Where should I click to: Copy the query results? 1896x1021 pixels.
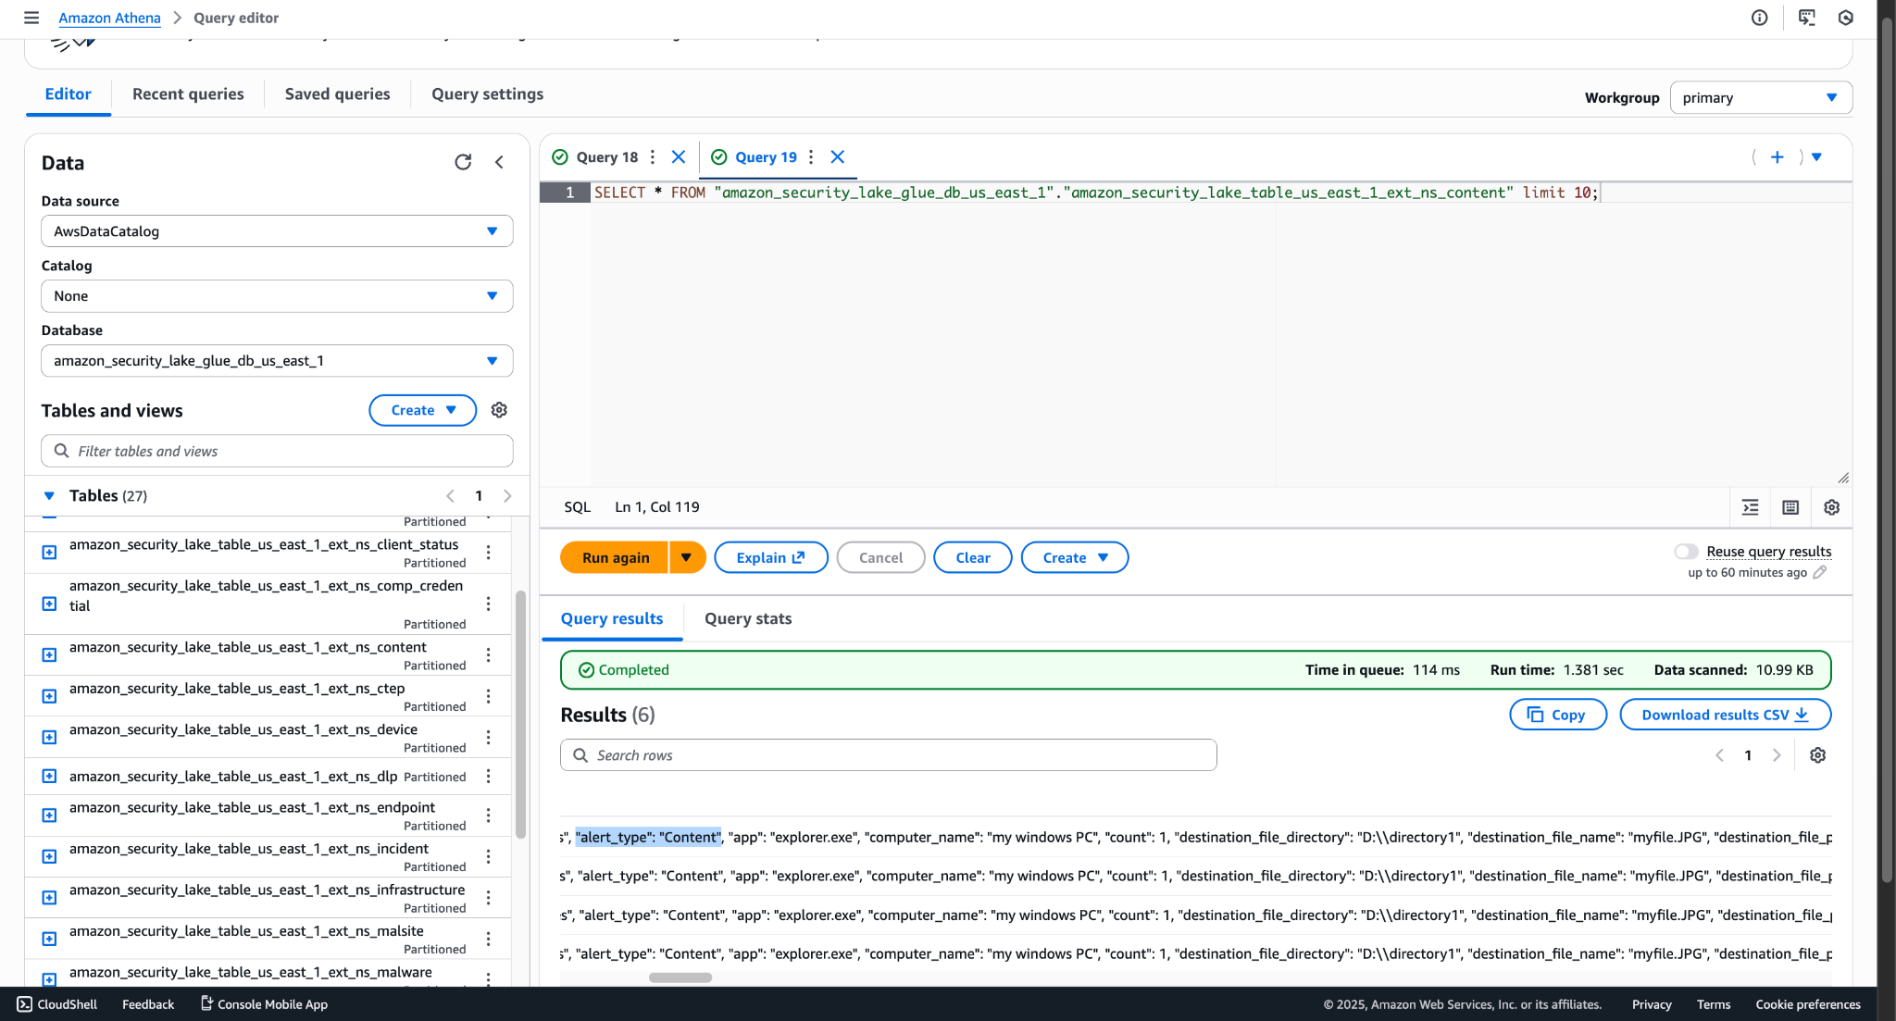pos(1558,715)
